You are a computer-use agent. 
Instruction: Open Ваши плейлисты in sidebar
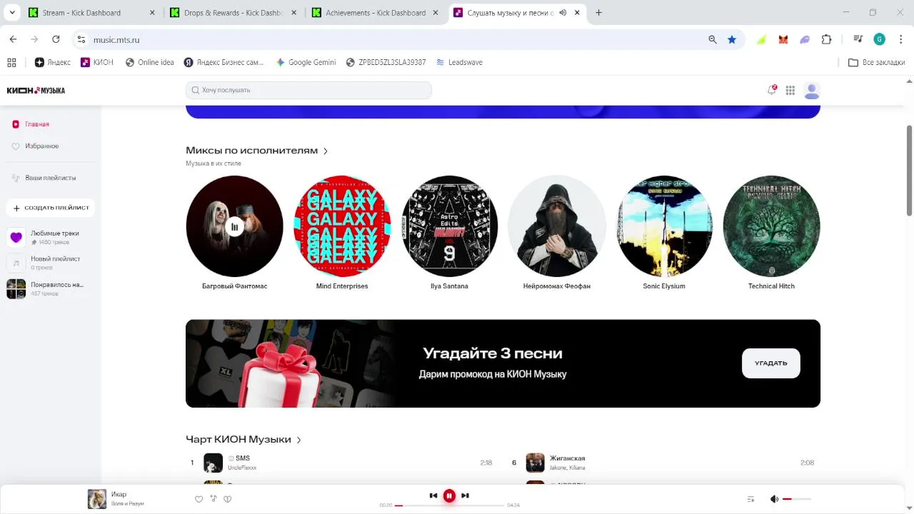pos(50,178)
